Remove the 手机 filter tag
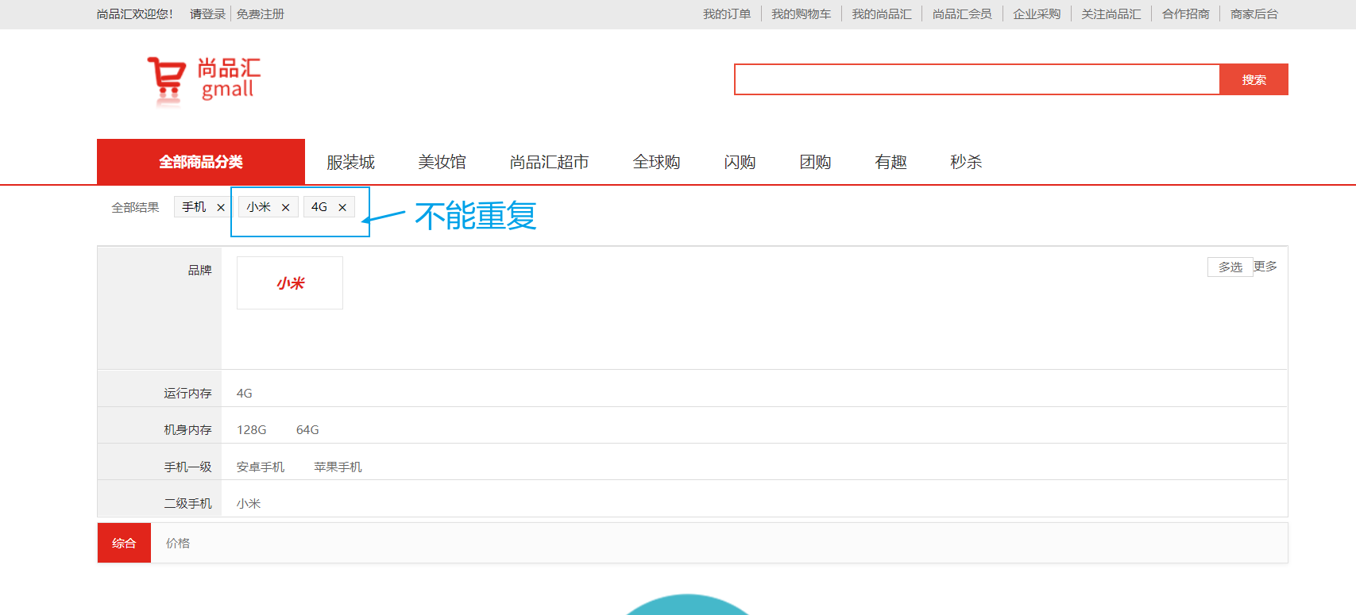1356x615 pixels. coord(221,208)
